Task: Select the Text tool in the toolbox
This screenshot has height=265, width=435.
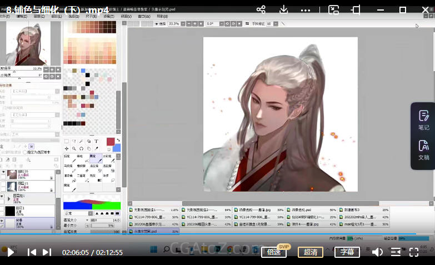Action: pos(96,141)
